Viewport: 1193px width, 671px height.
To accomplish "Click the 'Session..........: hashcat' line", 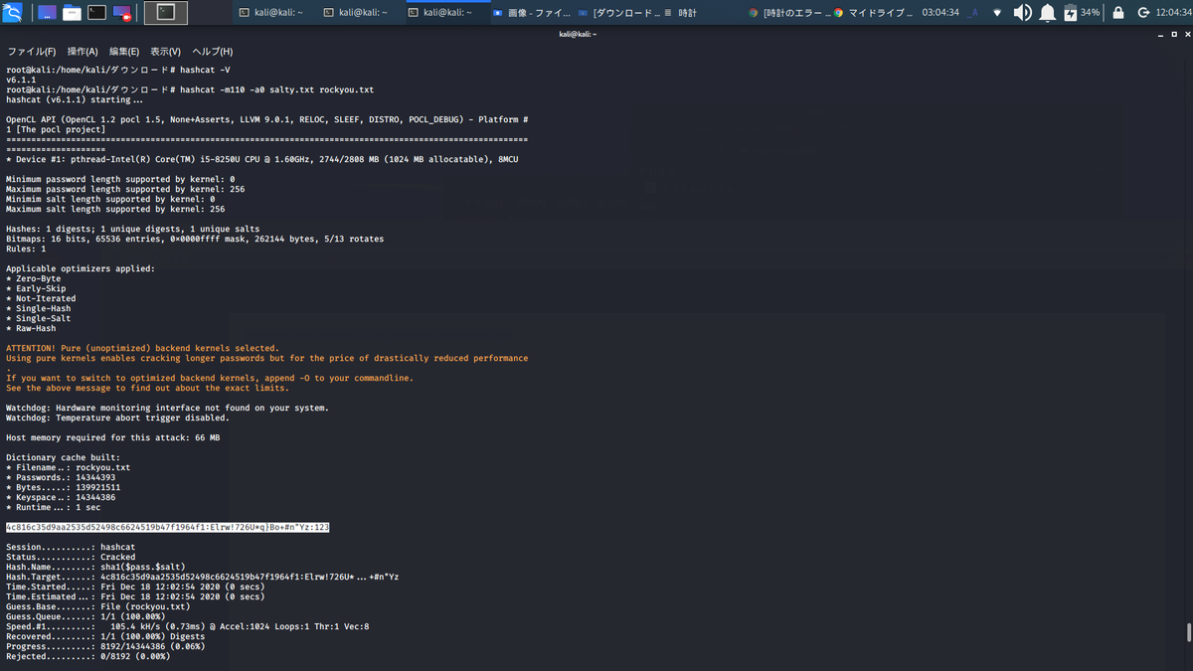I will tap(71, 547).
